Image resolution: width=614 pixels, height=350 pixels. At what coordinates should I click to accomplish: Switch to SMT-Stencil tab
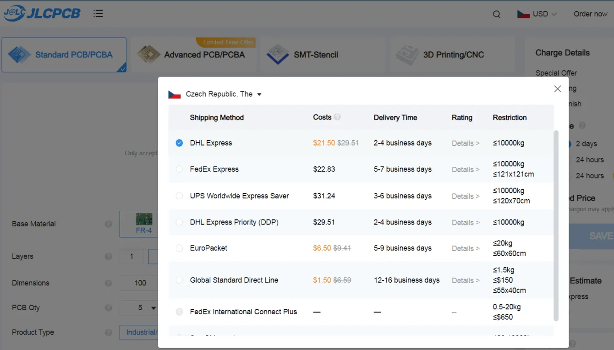(323, 55)
